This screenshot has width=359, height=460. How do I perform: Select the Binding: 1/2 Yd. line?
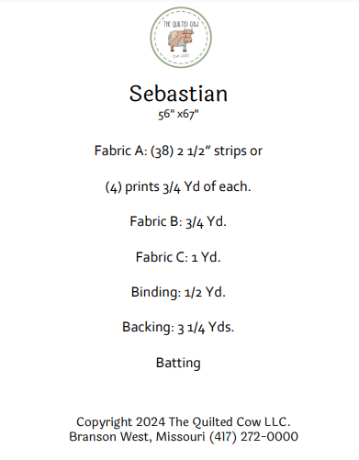click(x=178, y=292)
